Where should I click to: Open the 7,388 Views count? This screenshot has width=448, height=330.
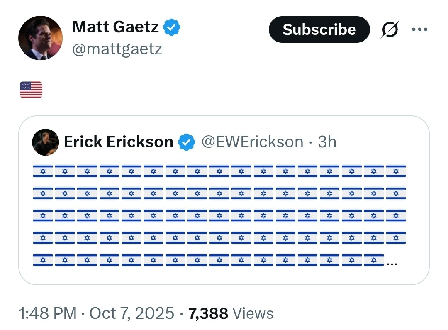click(x=231, y=313)
